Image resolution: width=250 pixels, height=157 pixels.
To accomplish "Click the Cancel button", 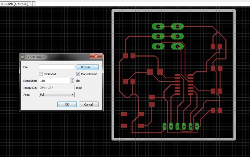I will tap(89, 104).
